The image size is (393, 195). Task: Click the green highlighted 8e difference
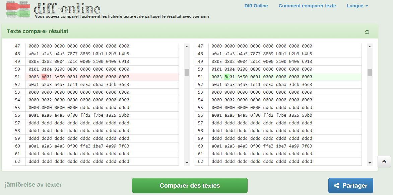click(x=227, y=77)
